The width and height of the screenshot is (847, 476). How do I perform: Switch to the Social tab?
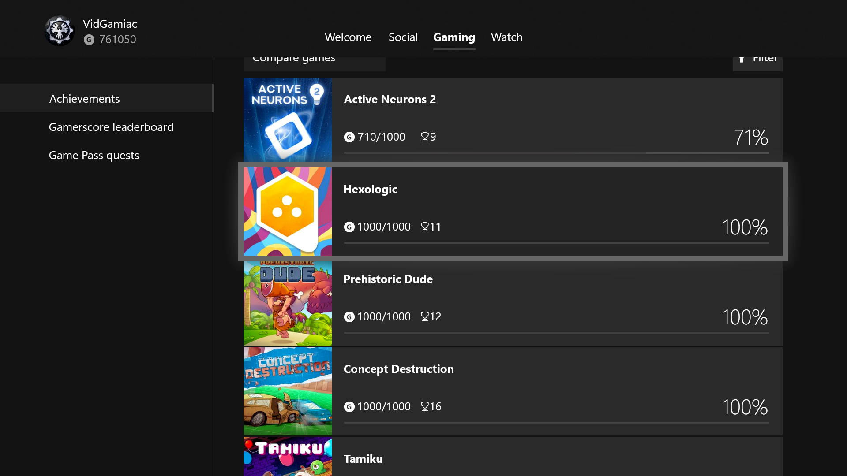click(403, 37)
